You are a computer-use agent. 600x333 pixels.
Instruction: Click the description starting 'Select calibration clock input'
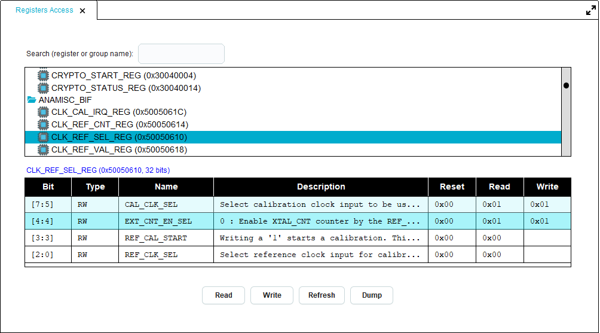320,205
